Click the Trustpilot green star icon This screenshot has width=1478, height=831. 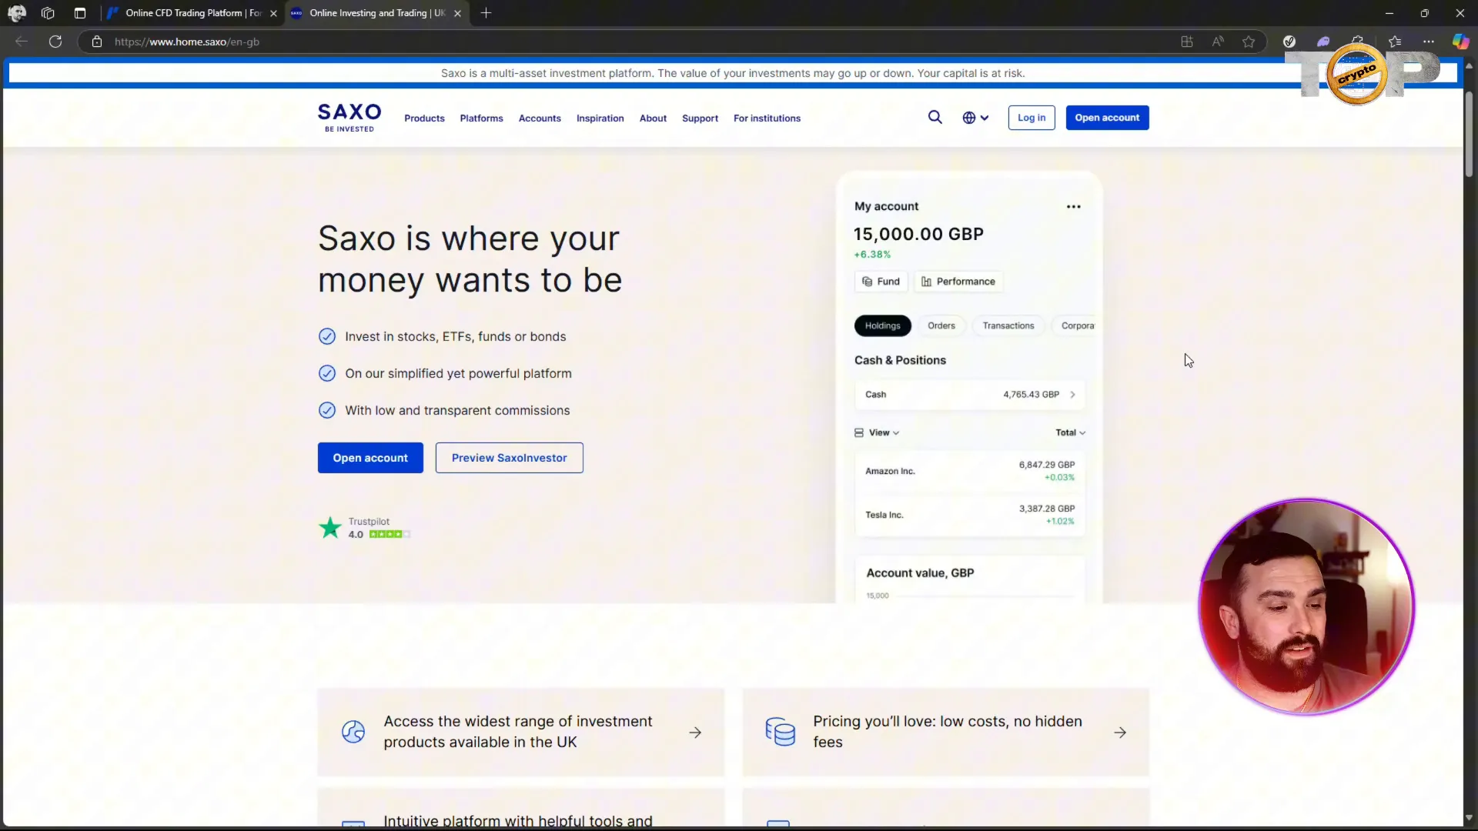point(330,528)
